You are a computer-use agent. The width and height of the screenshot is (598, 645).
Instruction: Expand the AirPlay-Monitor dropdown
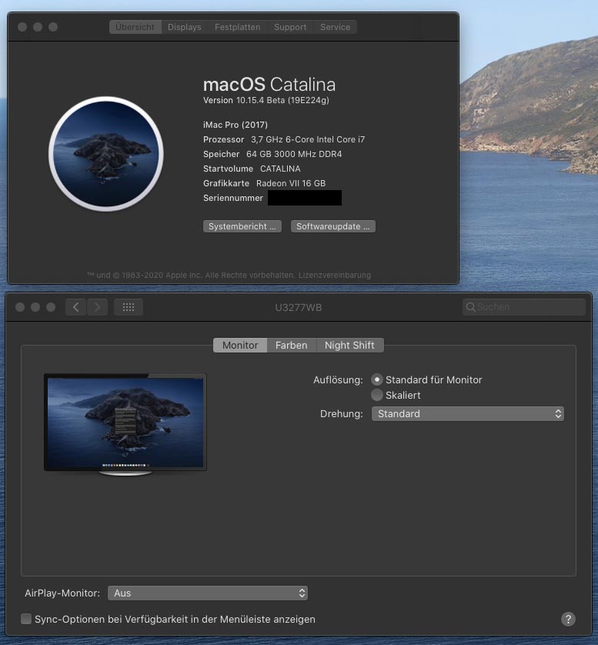click(208, 593)
